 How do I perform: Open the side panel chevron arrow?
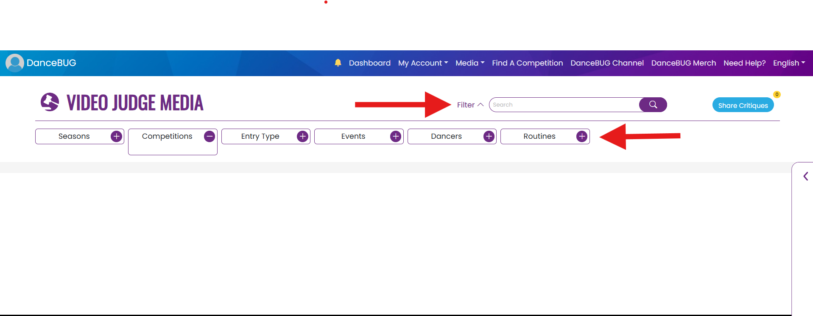pos(805,176)
